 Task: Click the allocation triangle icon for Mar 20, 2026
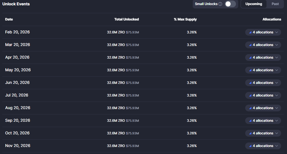point(250,45)
